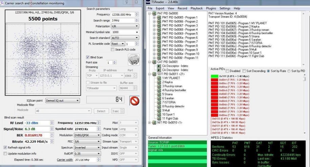Click icon of first CA Descriptor Irdeto

[x=159, y=66]
